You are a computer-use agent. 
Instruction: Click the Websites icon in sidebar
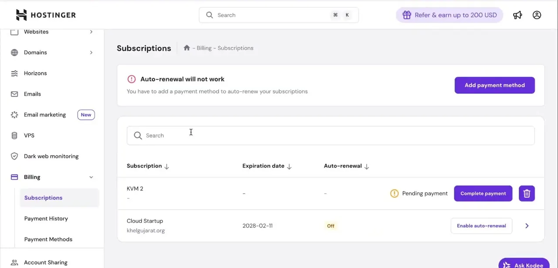tap(14, 32)
